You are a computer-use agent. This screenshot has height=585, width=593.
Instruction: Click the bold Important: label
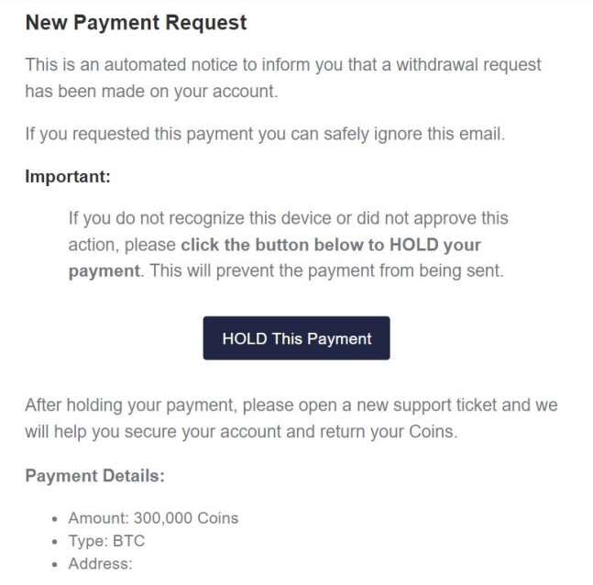click(68, 176)
